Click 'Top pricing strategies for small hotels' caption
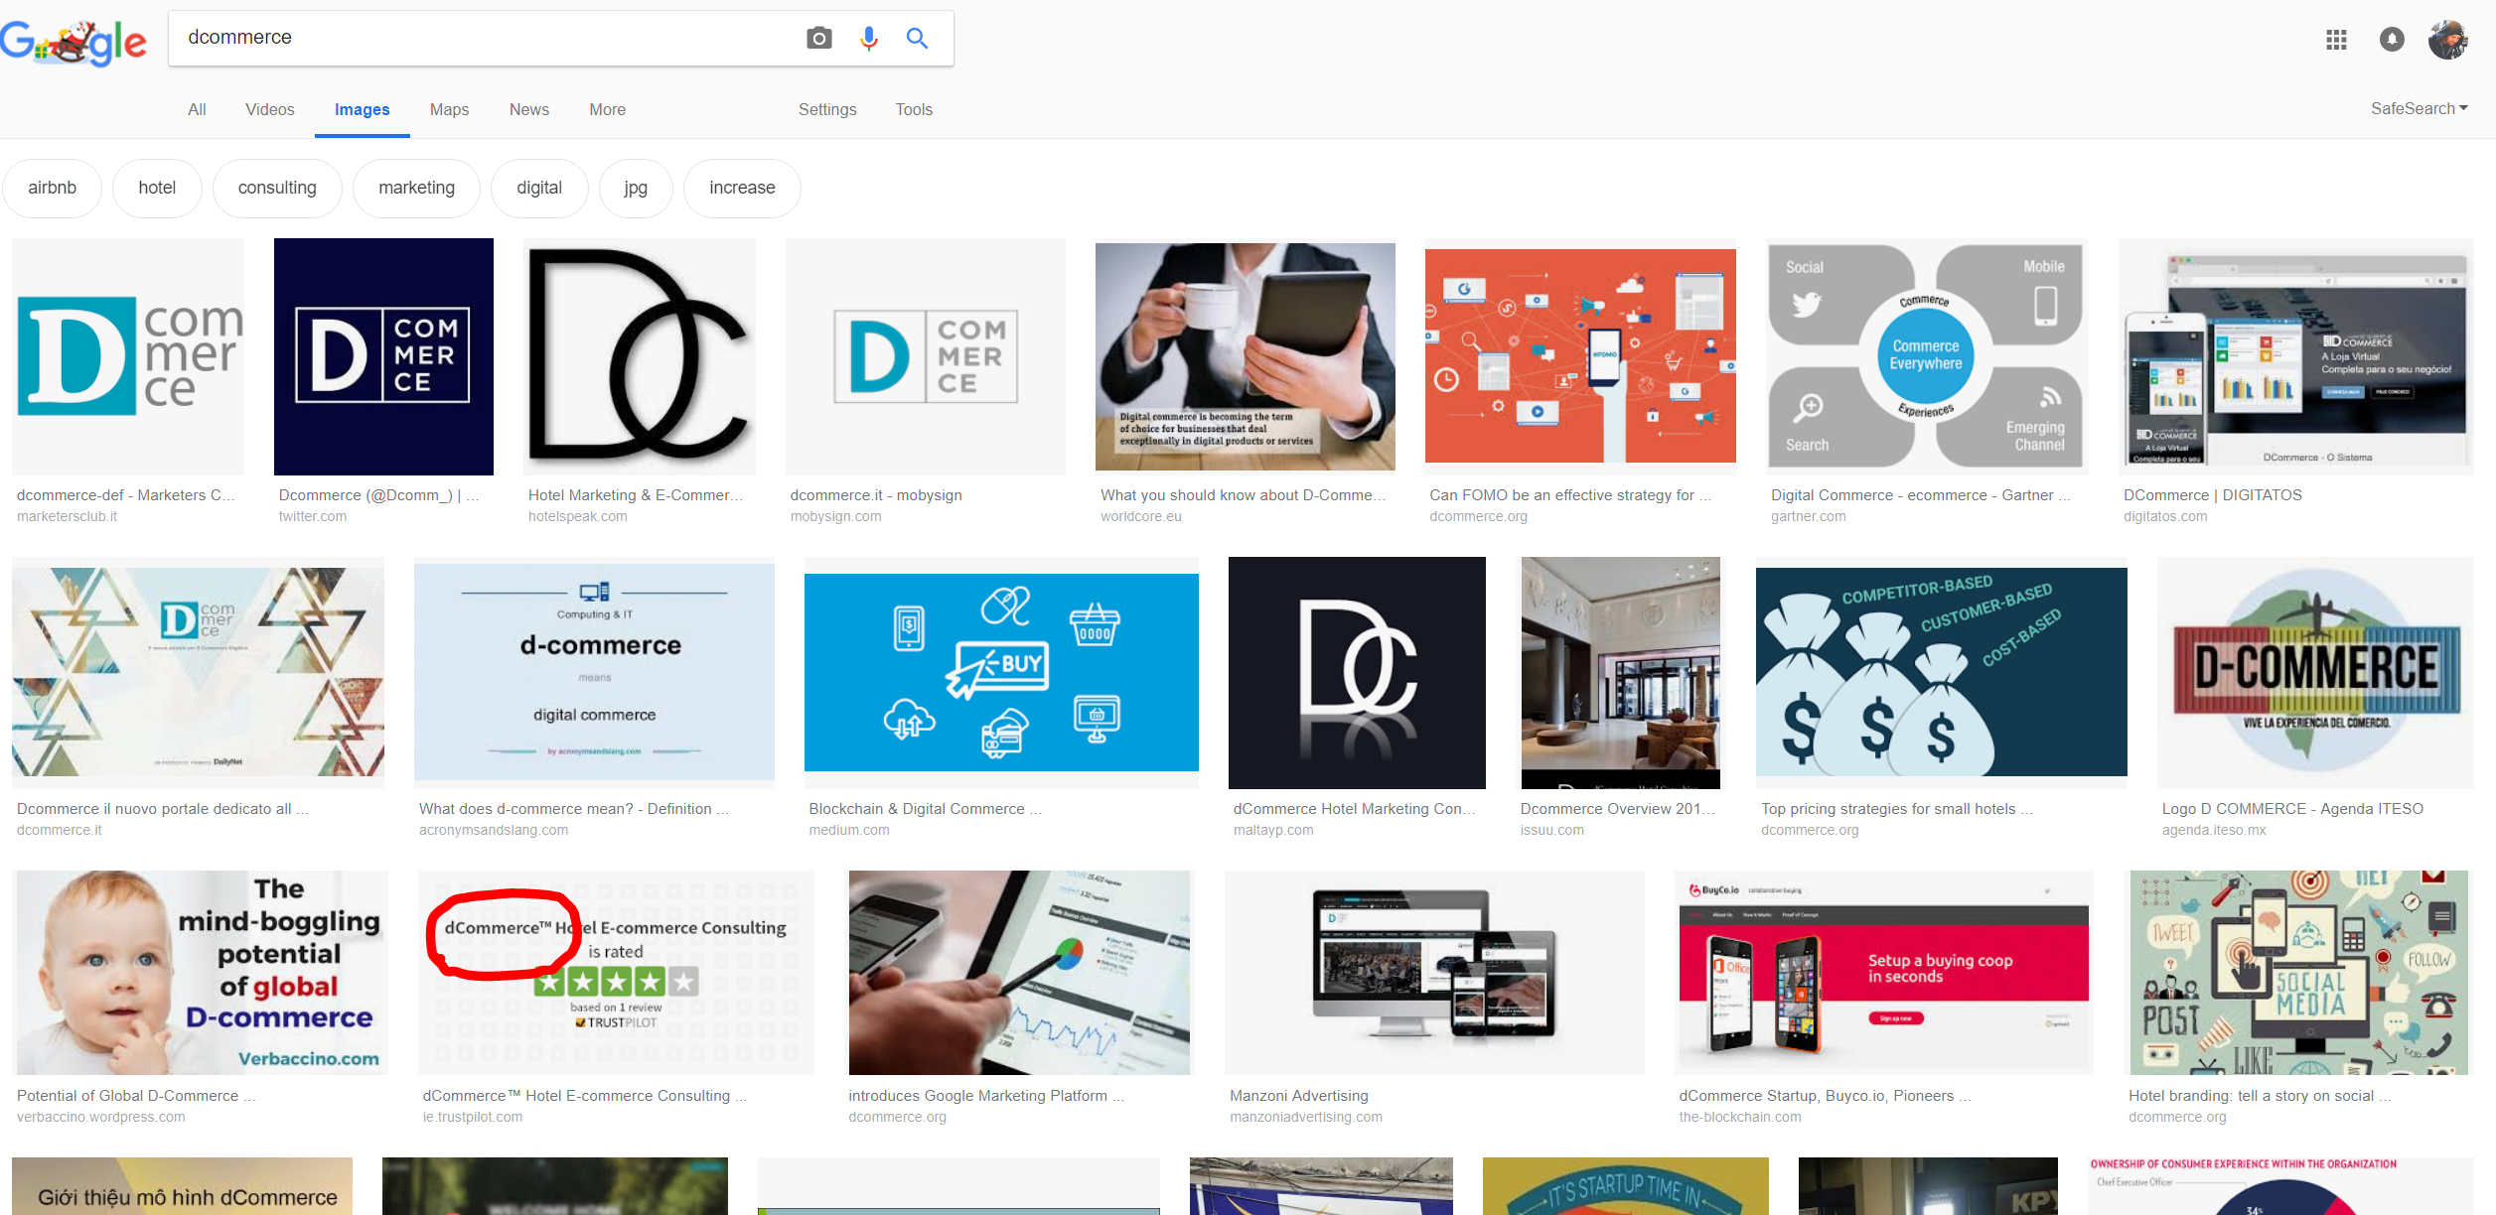The width and height of the screenshot is (2496, 1215). (1896, 808)
